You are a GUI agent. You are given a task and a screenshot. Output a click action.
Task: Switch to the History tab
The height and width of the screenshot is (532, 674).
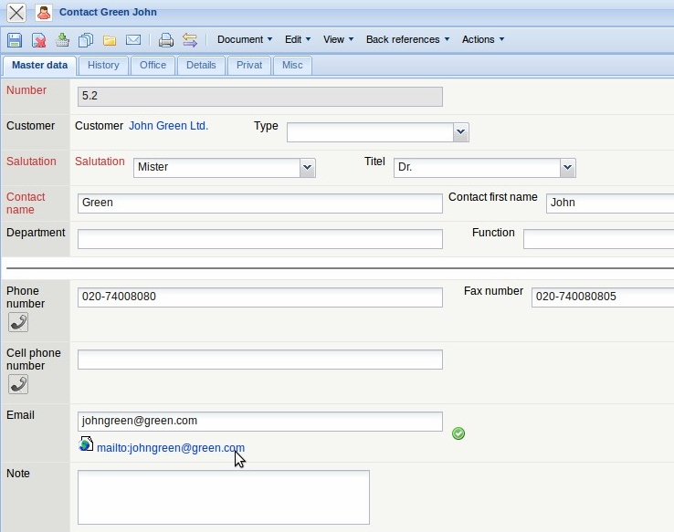pyautogui.click(x=103, y=66)
